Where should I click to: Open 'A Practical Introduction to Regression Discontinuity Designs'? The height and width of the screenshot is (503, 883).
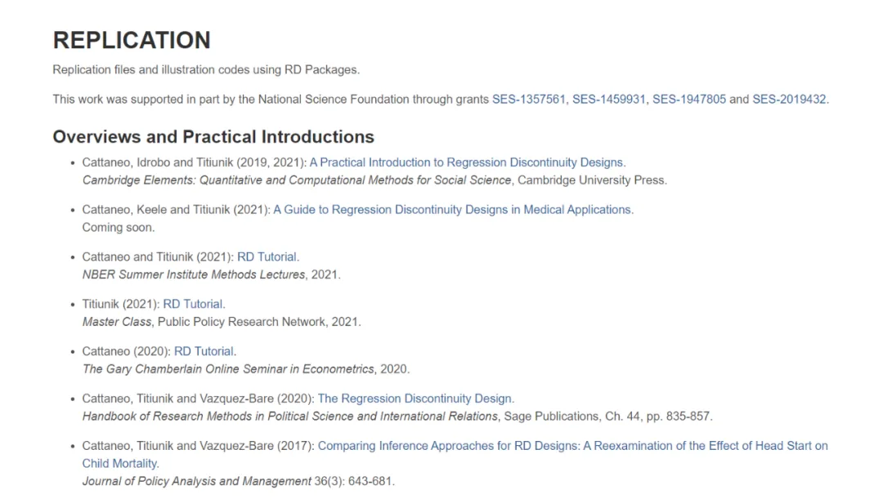[467, 162]
